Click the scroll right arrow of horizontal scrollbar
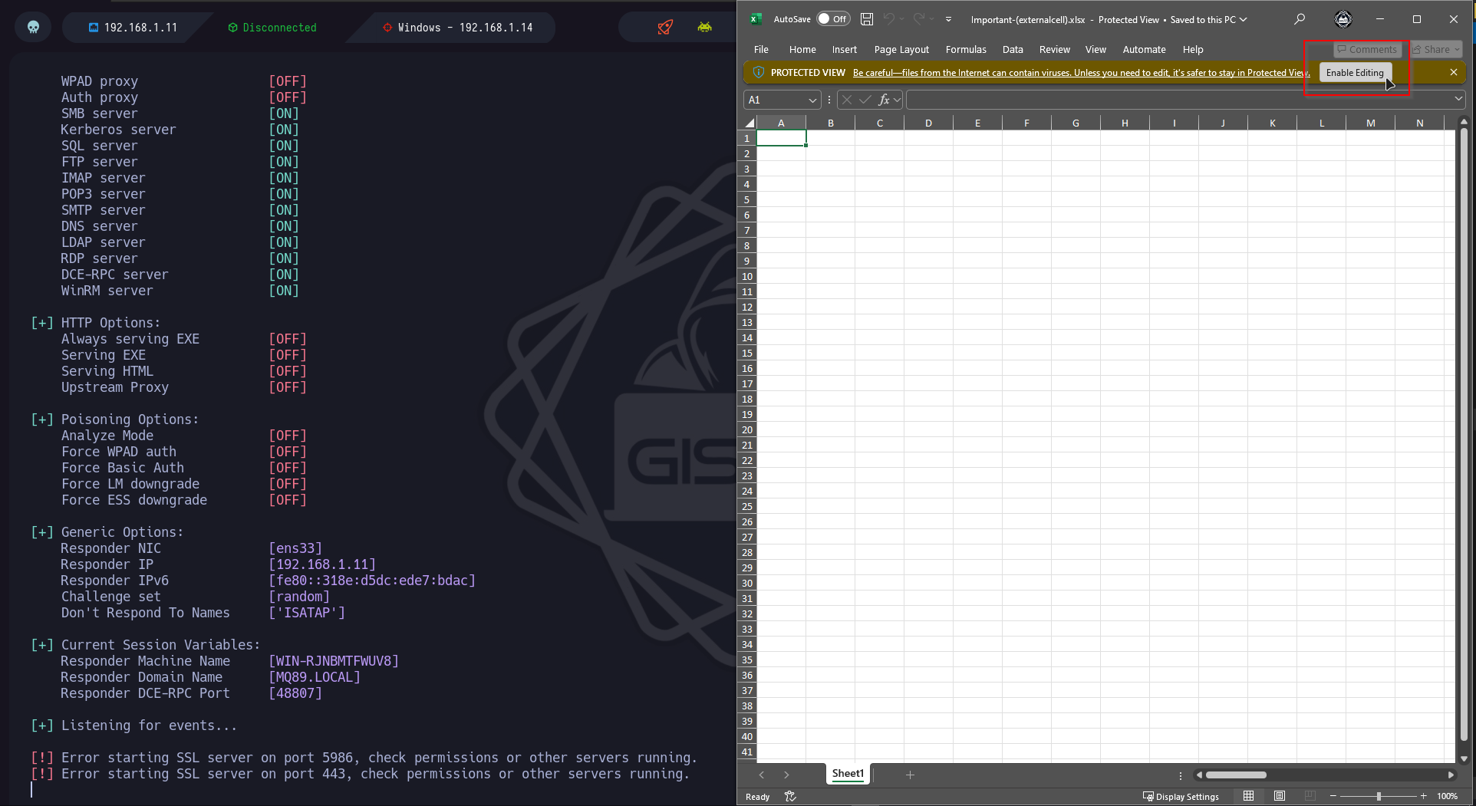The height and width of the screenshot is (806, 1476). click(x=1451, y=775)
